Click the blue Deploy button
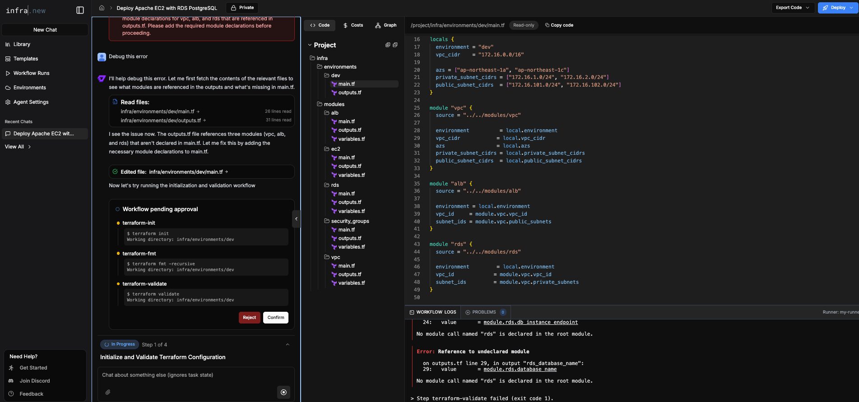Viewport: 859px width, 402px height. (838, 8)
